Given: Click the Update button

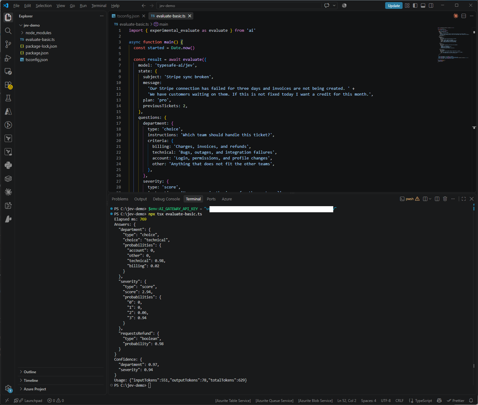Looking at the screenshot, I should [x=394, y=5].
